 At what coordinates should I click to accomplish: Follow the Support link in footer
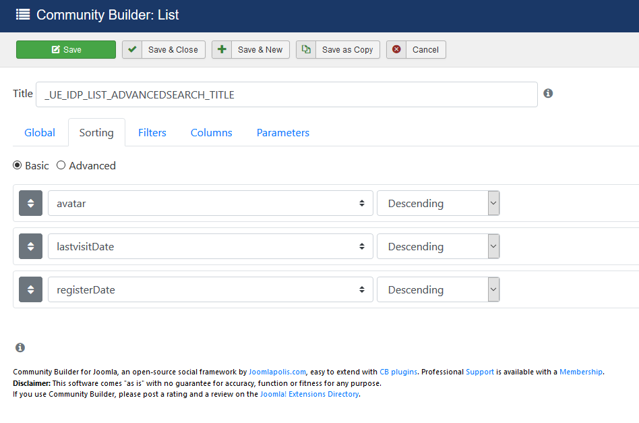pos(480,372)
